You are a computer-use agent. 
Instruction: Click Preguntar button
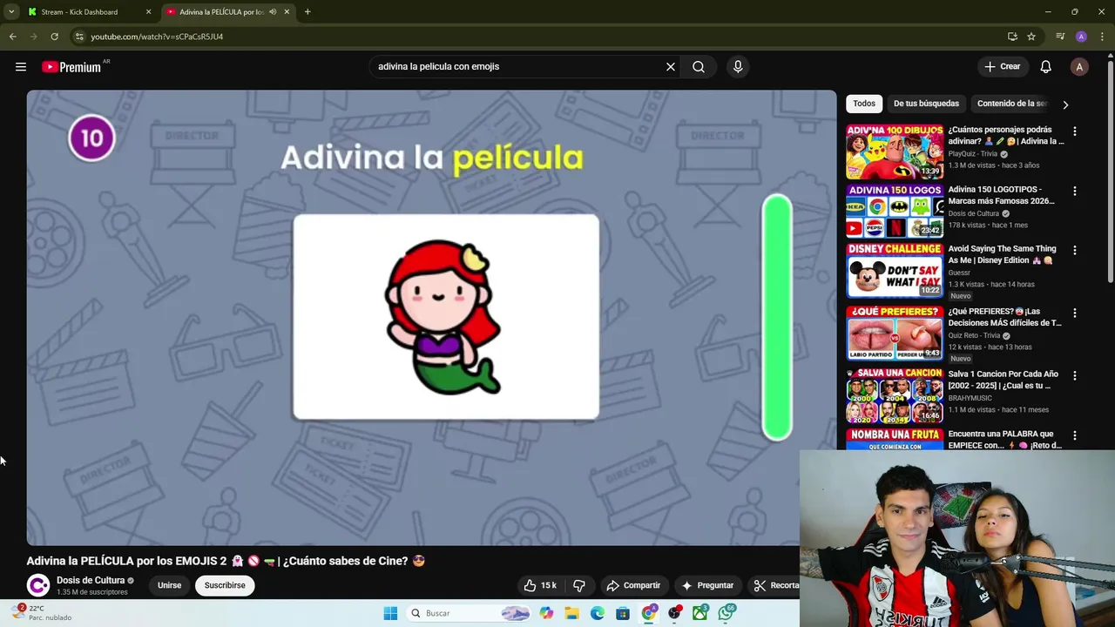[x=708, y=585]
